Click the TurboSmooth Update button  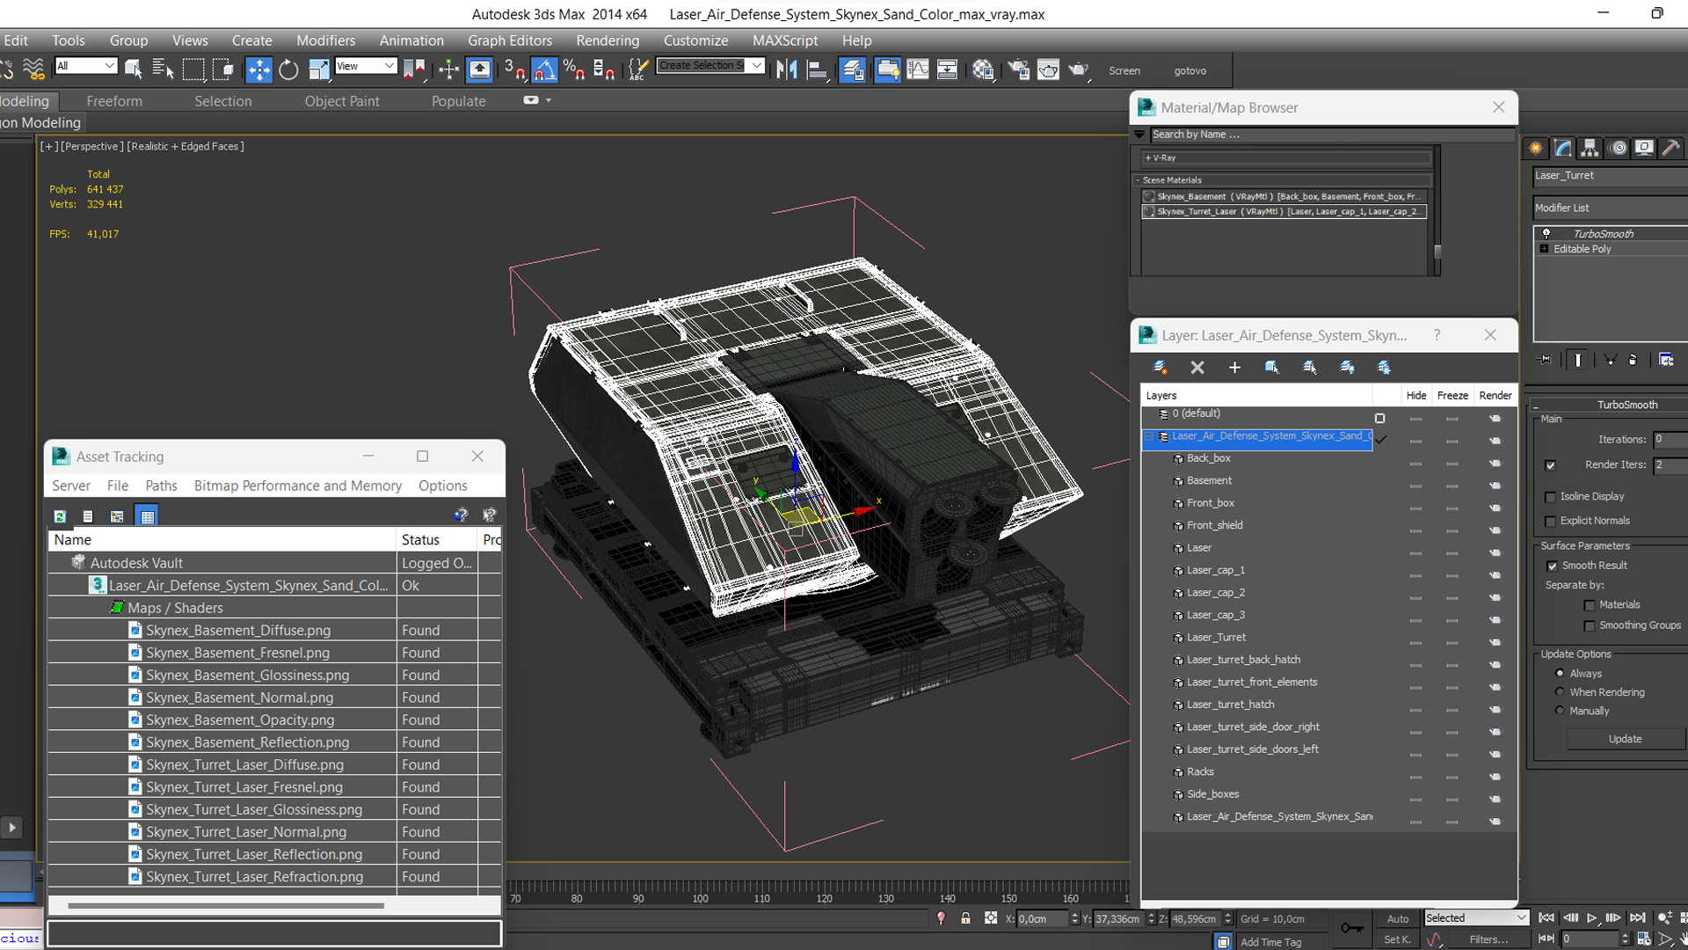coord(1625,739)
